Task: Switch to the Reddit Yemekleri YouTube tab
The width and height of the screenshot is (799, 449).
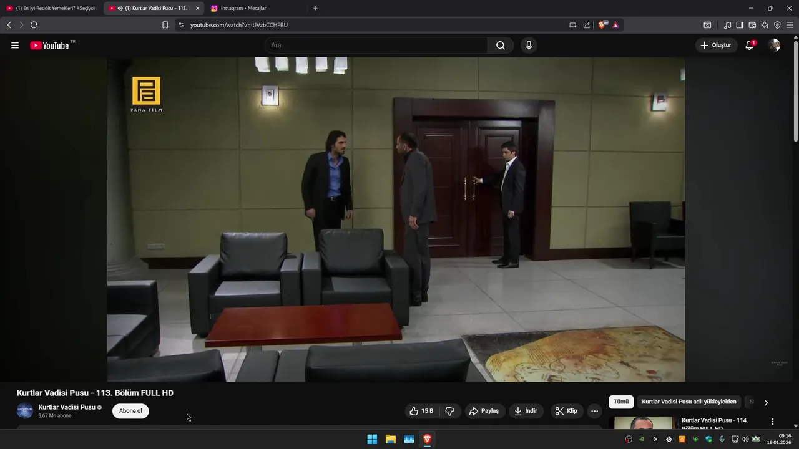Action: (51, 8)
